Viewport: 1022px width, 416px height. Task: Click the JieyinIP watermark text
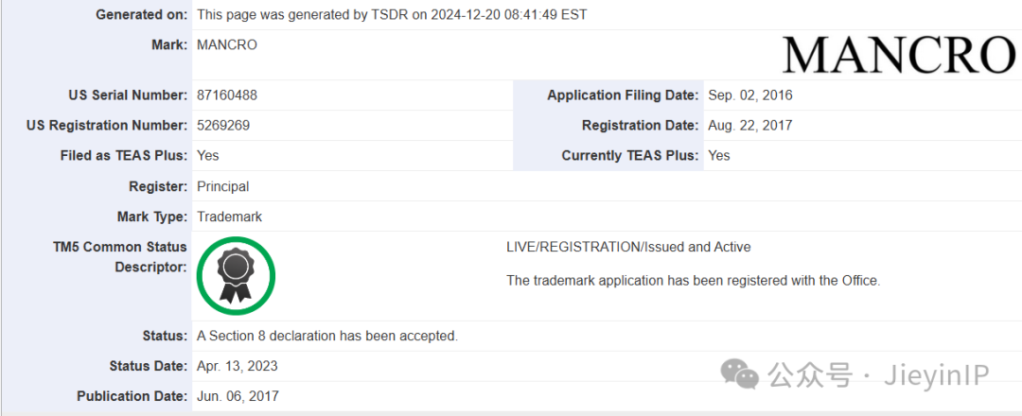click(x=936, y=375)
